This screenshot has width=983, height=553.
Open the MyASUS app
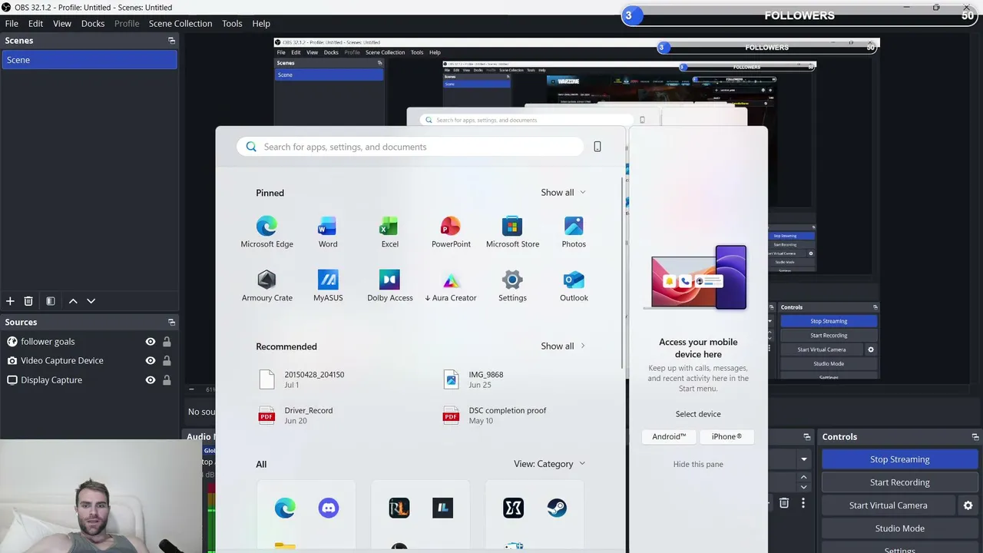(x=328, y=286)
